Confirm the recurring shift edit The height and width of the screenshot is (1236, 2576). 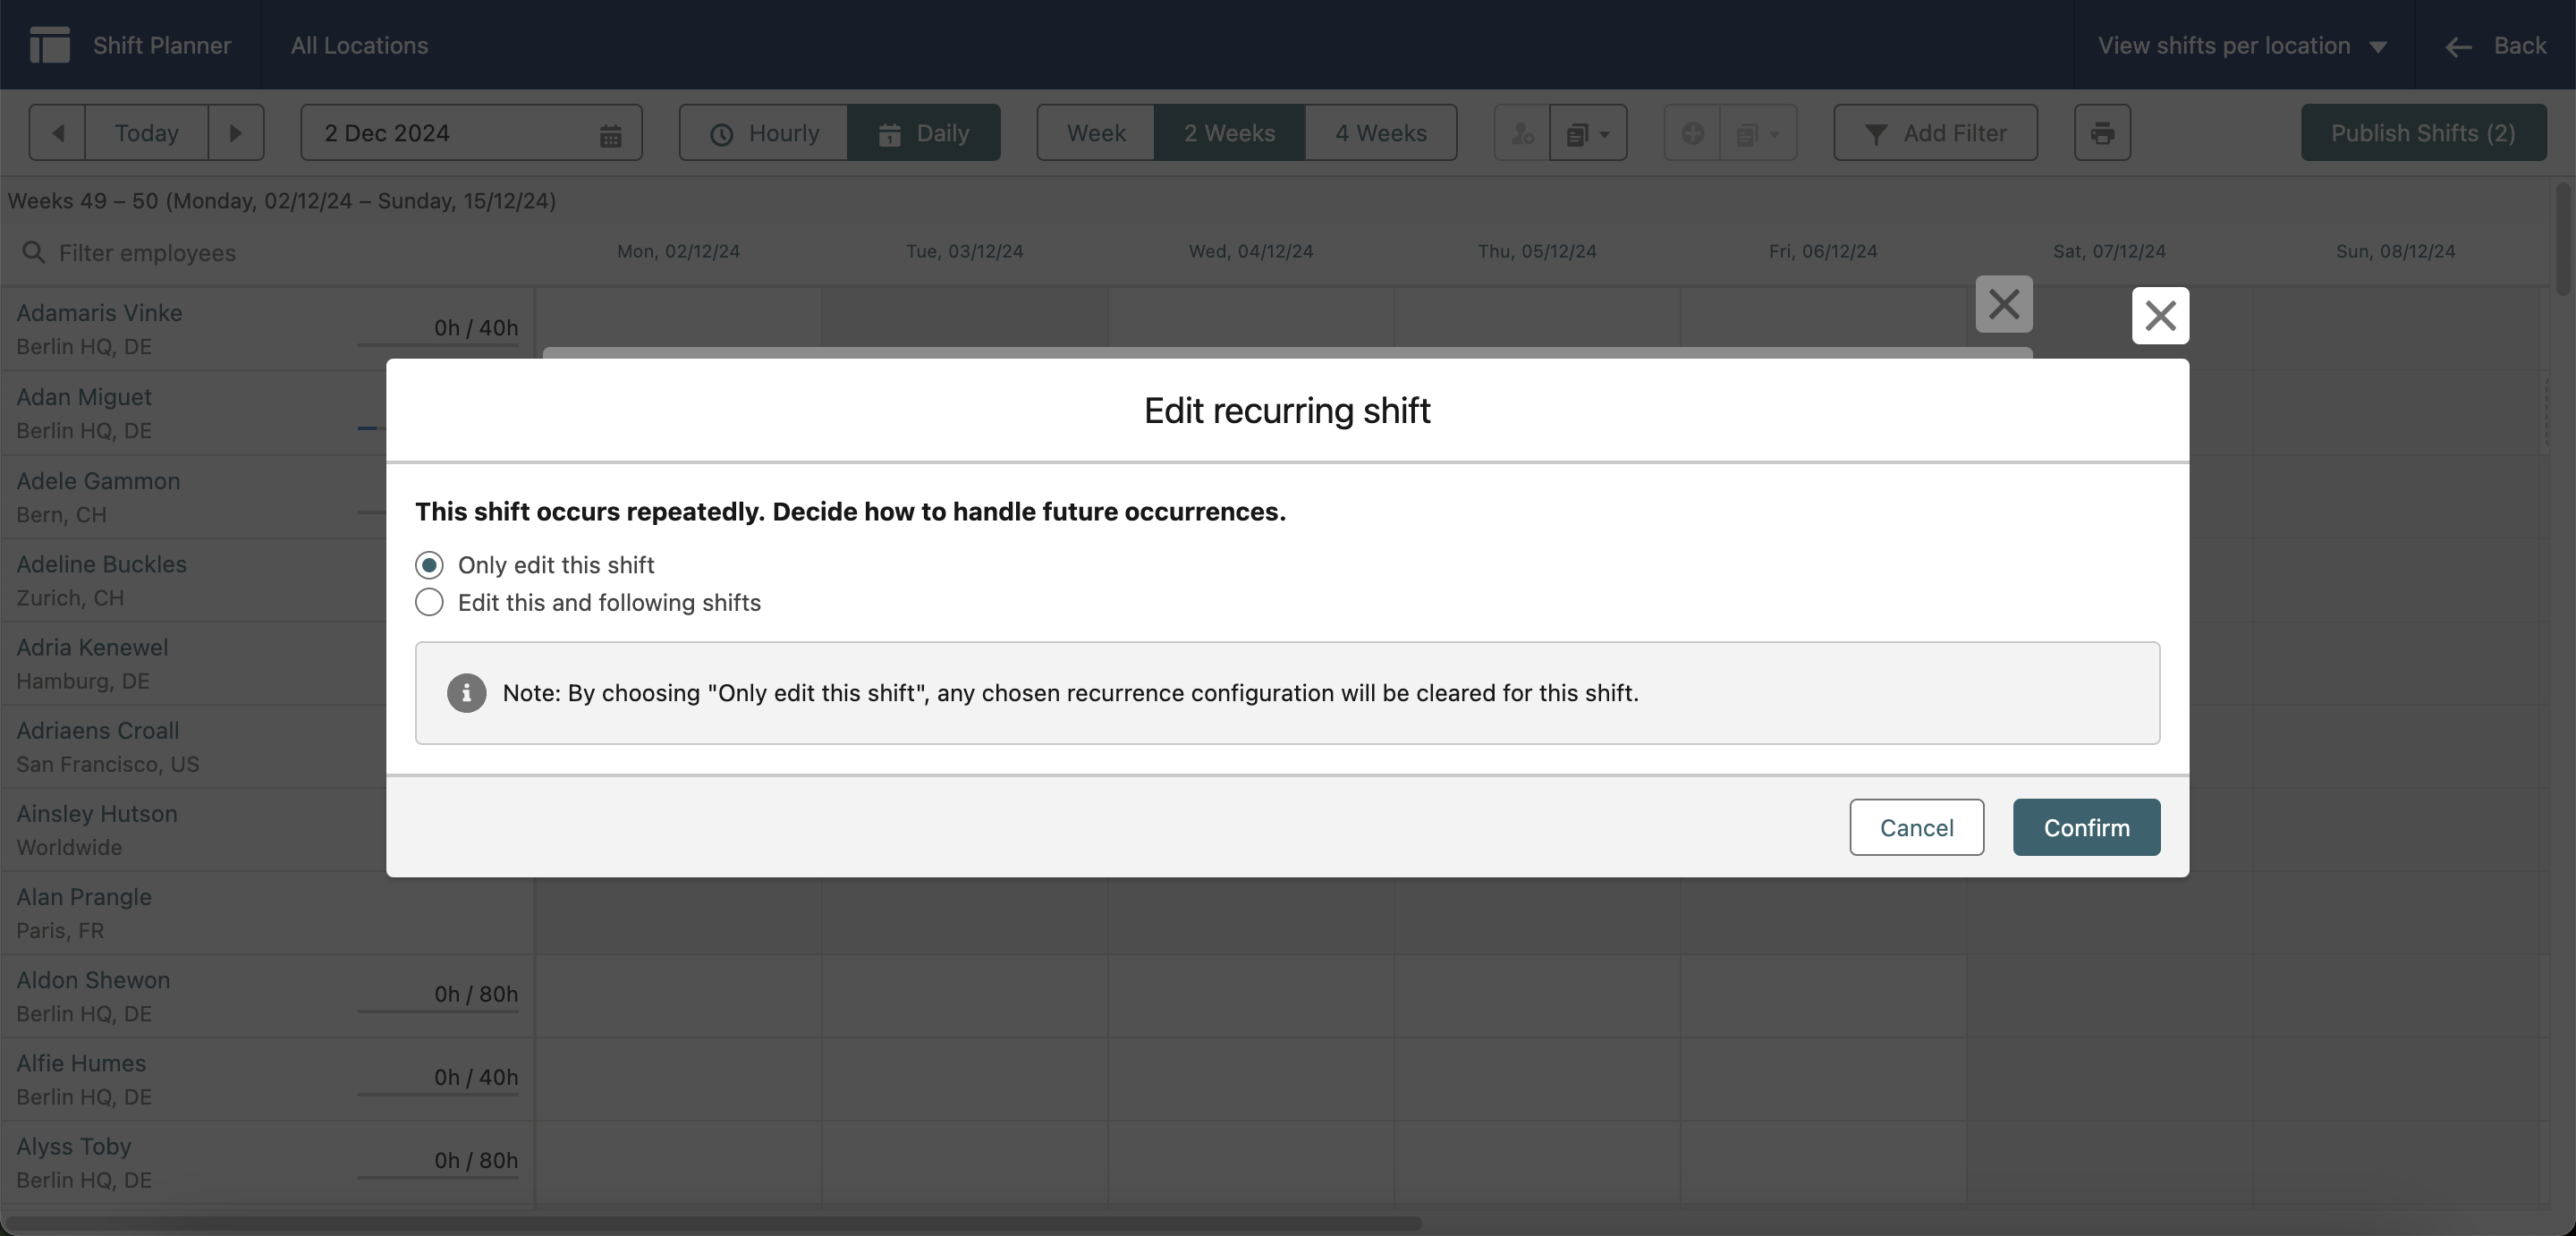point(2085,827)
